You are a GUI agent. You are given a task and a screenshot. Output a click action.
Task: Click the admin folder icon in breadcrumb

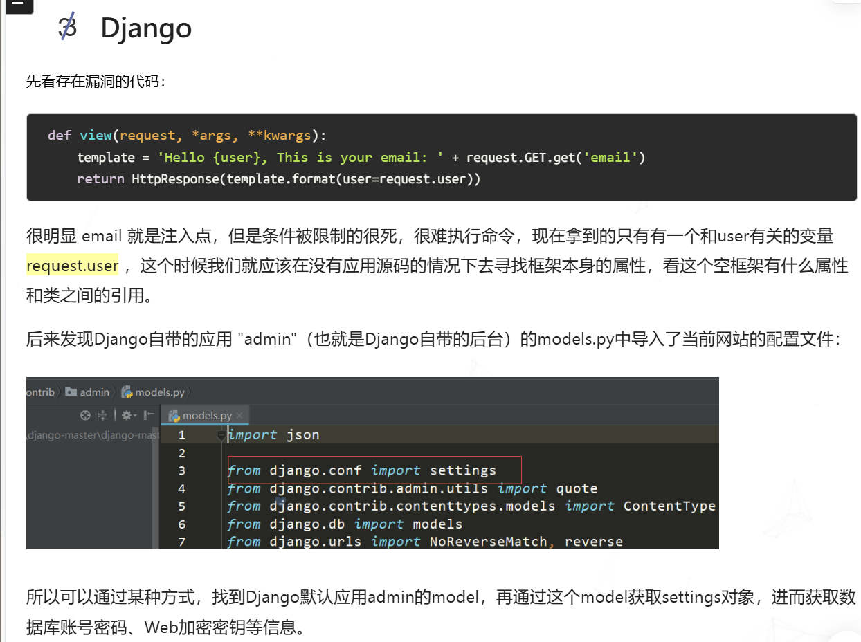click(71, 392)
